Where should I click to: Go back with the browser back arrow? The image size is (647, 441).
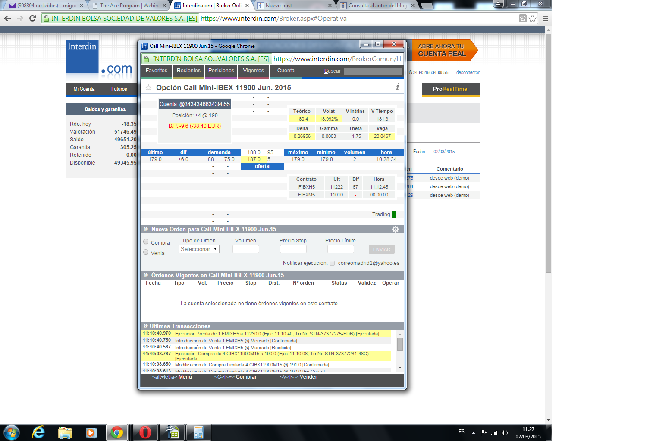click(x=7, y=18)
